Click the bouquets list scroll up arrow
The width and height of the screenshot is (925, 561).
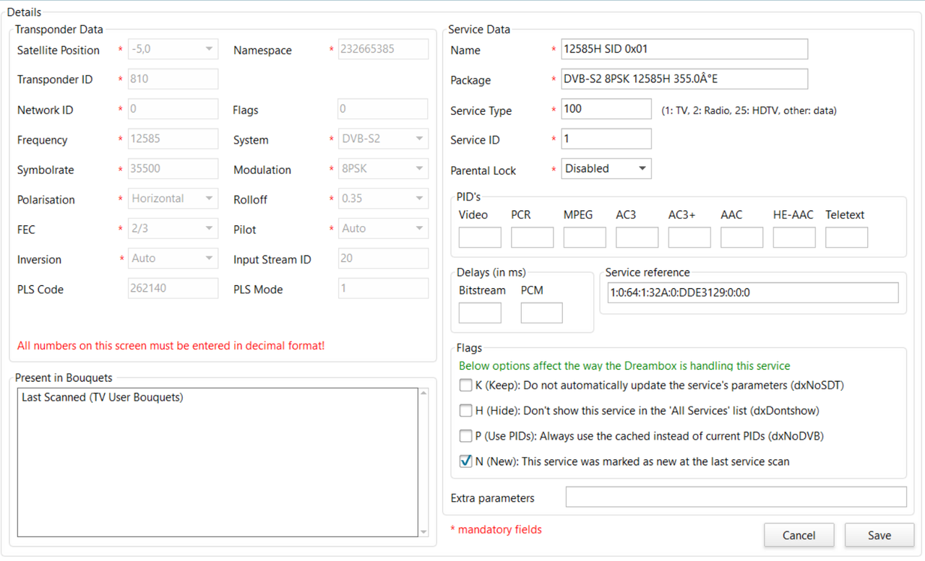tap(424, 393)
